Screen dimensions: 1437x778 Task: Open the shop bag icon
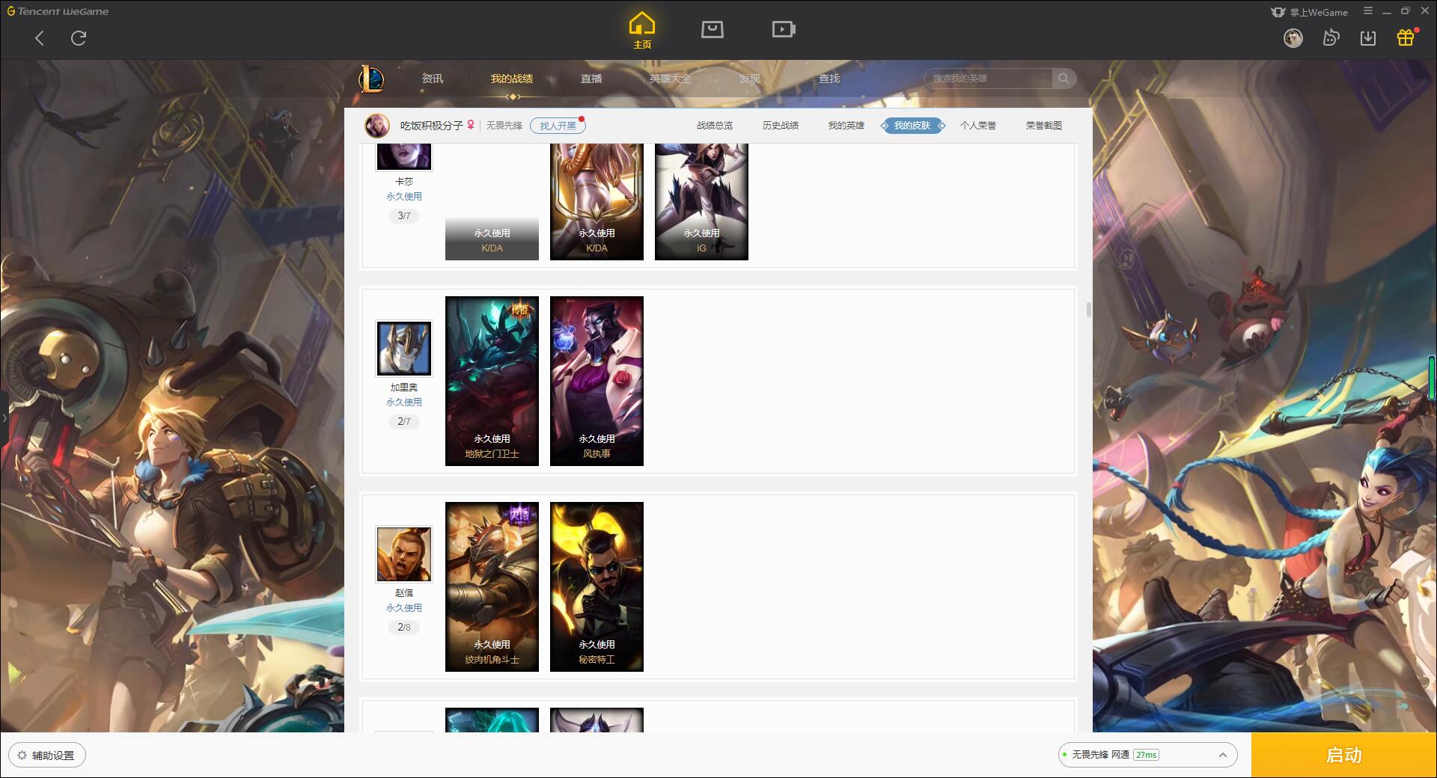point(712,29)
